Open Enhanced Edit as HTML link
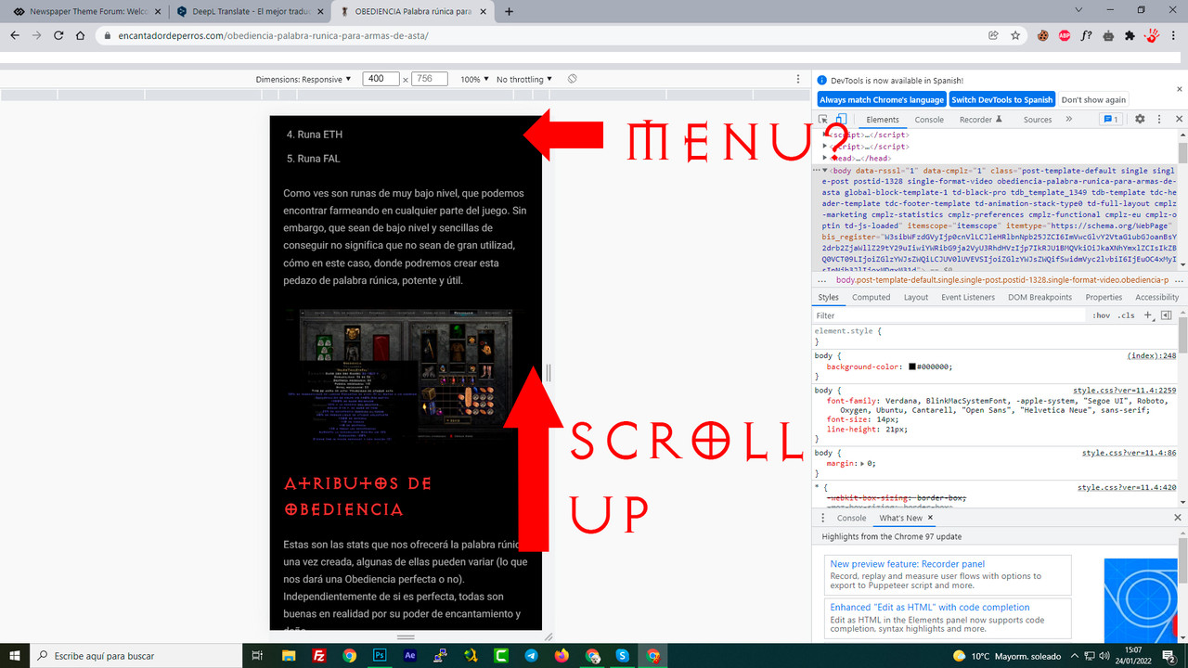Image resolution: width=1188 pixels, height=668 pixels. click(x=929, y=608)
